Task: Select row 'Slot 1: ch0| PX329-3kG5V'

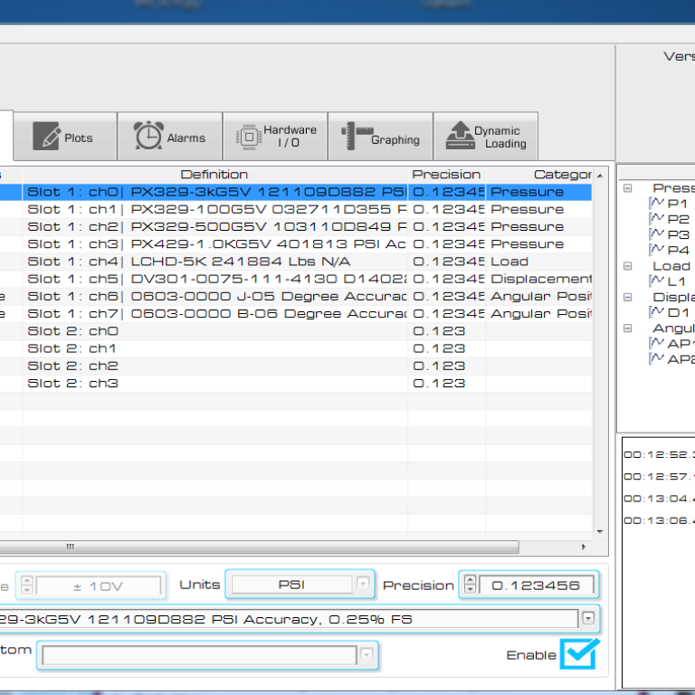Action: [x=296, y=192]
